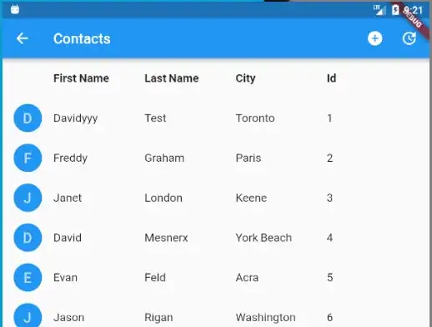
Task: Select the Mesnerx last name cell
Action: (x=166, y=238)
